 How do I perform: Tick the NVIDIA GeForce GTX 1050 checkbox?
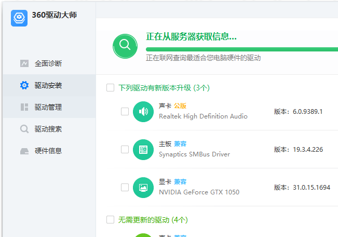(125, 187)
